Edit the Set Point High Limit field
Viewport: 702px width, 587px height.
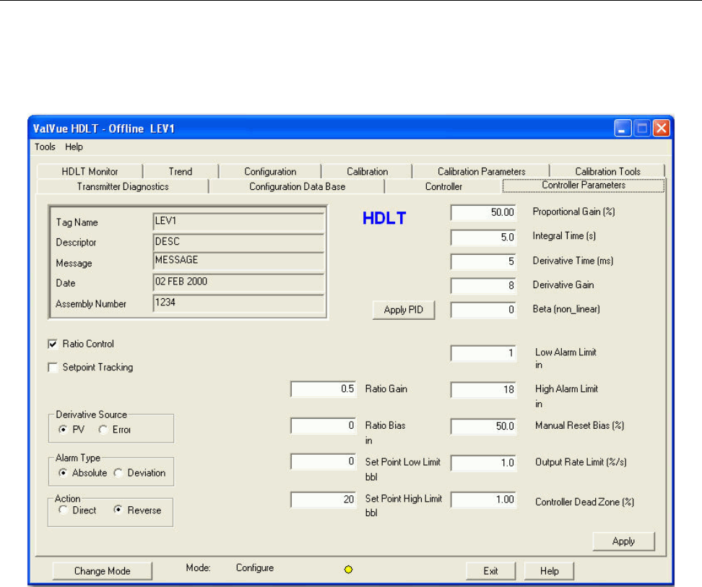point(324,500)
